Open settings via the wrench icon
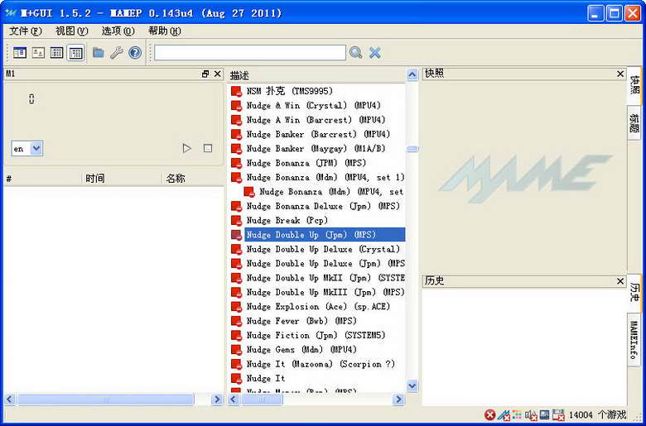Screen dimensions: 646x426 [117, 53]
